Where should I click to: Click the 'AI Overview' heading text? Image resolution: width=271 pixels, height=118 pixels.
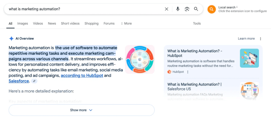25,38
